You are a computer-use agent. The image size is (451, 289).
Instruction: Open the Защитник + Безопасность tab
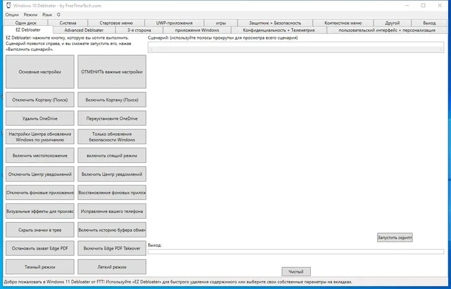click(275, 23)
